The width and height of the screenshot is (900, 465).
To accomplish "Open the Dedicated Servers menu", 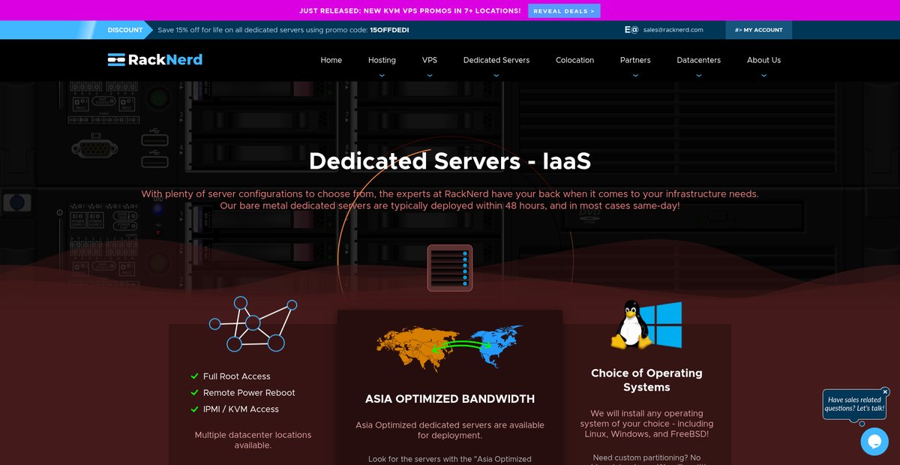I will pyautogui.click(x=496, y=60).
